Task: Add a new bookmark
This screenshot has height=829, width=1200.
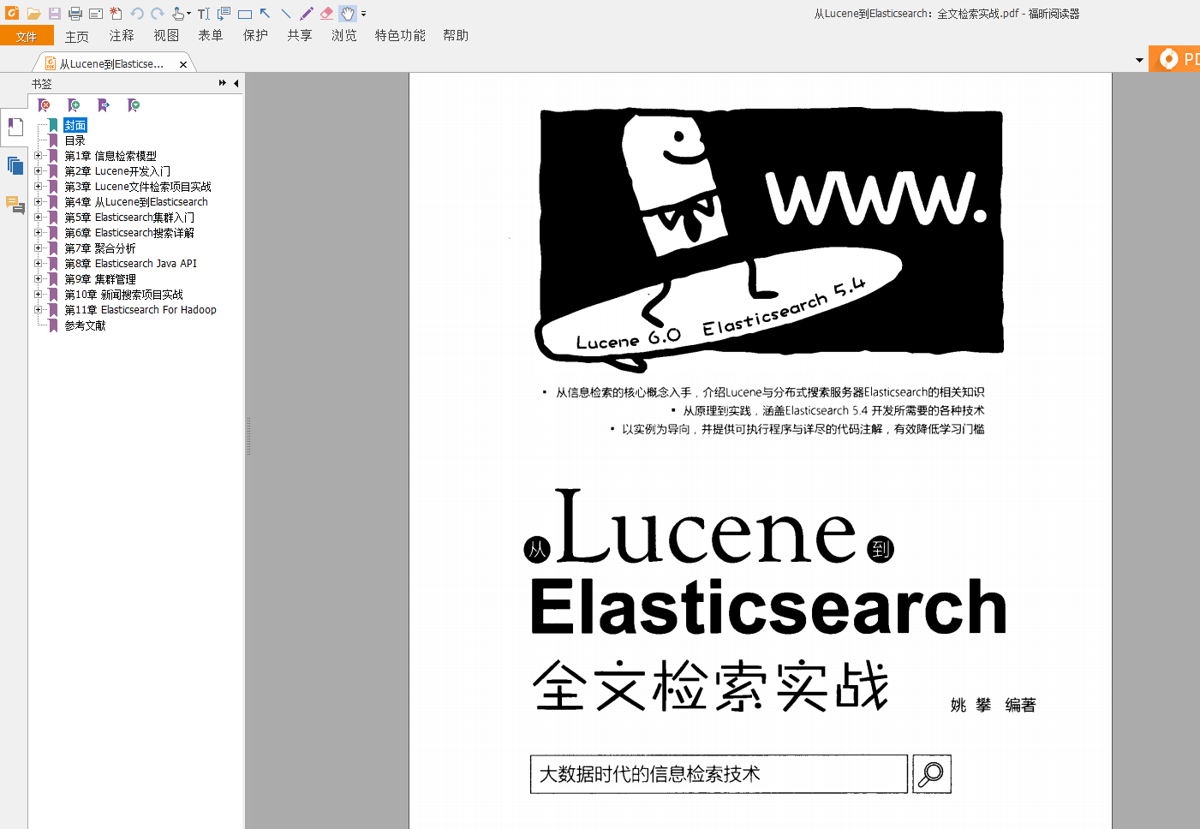Action: (74, 105)
